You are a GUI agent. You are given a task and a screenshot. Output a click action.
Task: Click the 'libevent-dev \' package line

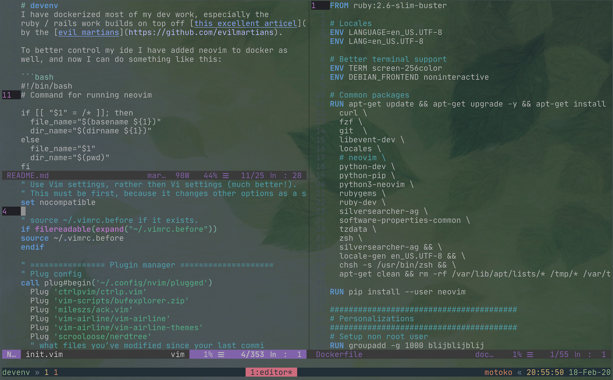point(372,140)
